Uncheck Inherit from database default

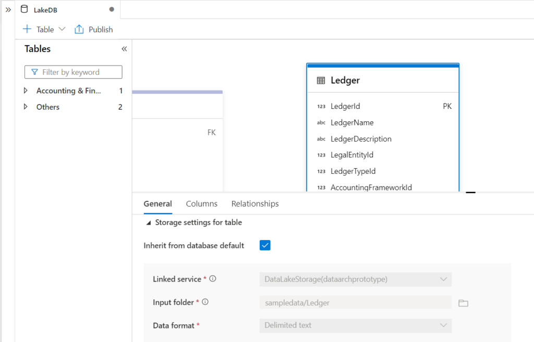(x=265, y=245)
